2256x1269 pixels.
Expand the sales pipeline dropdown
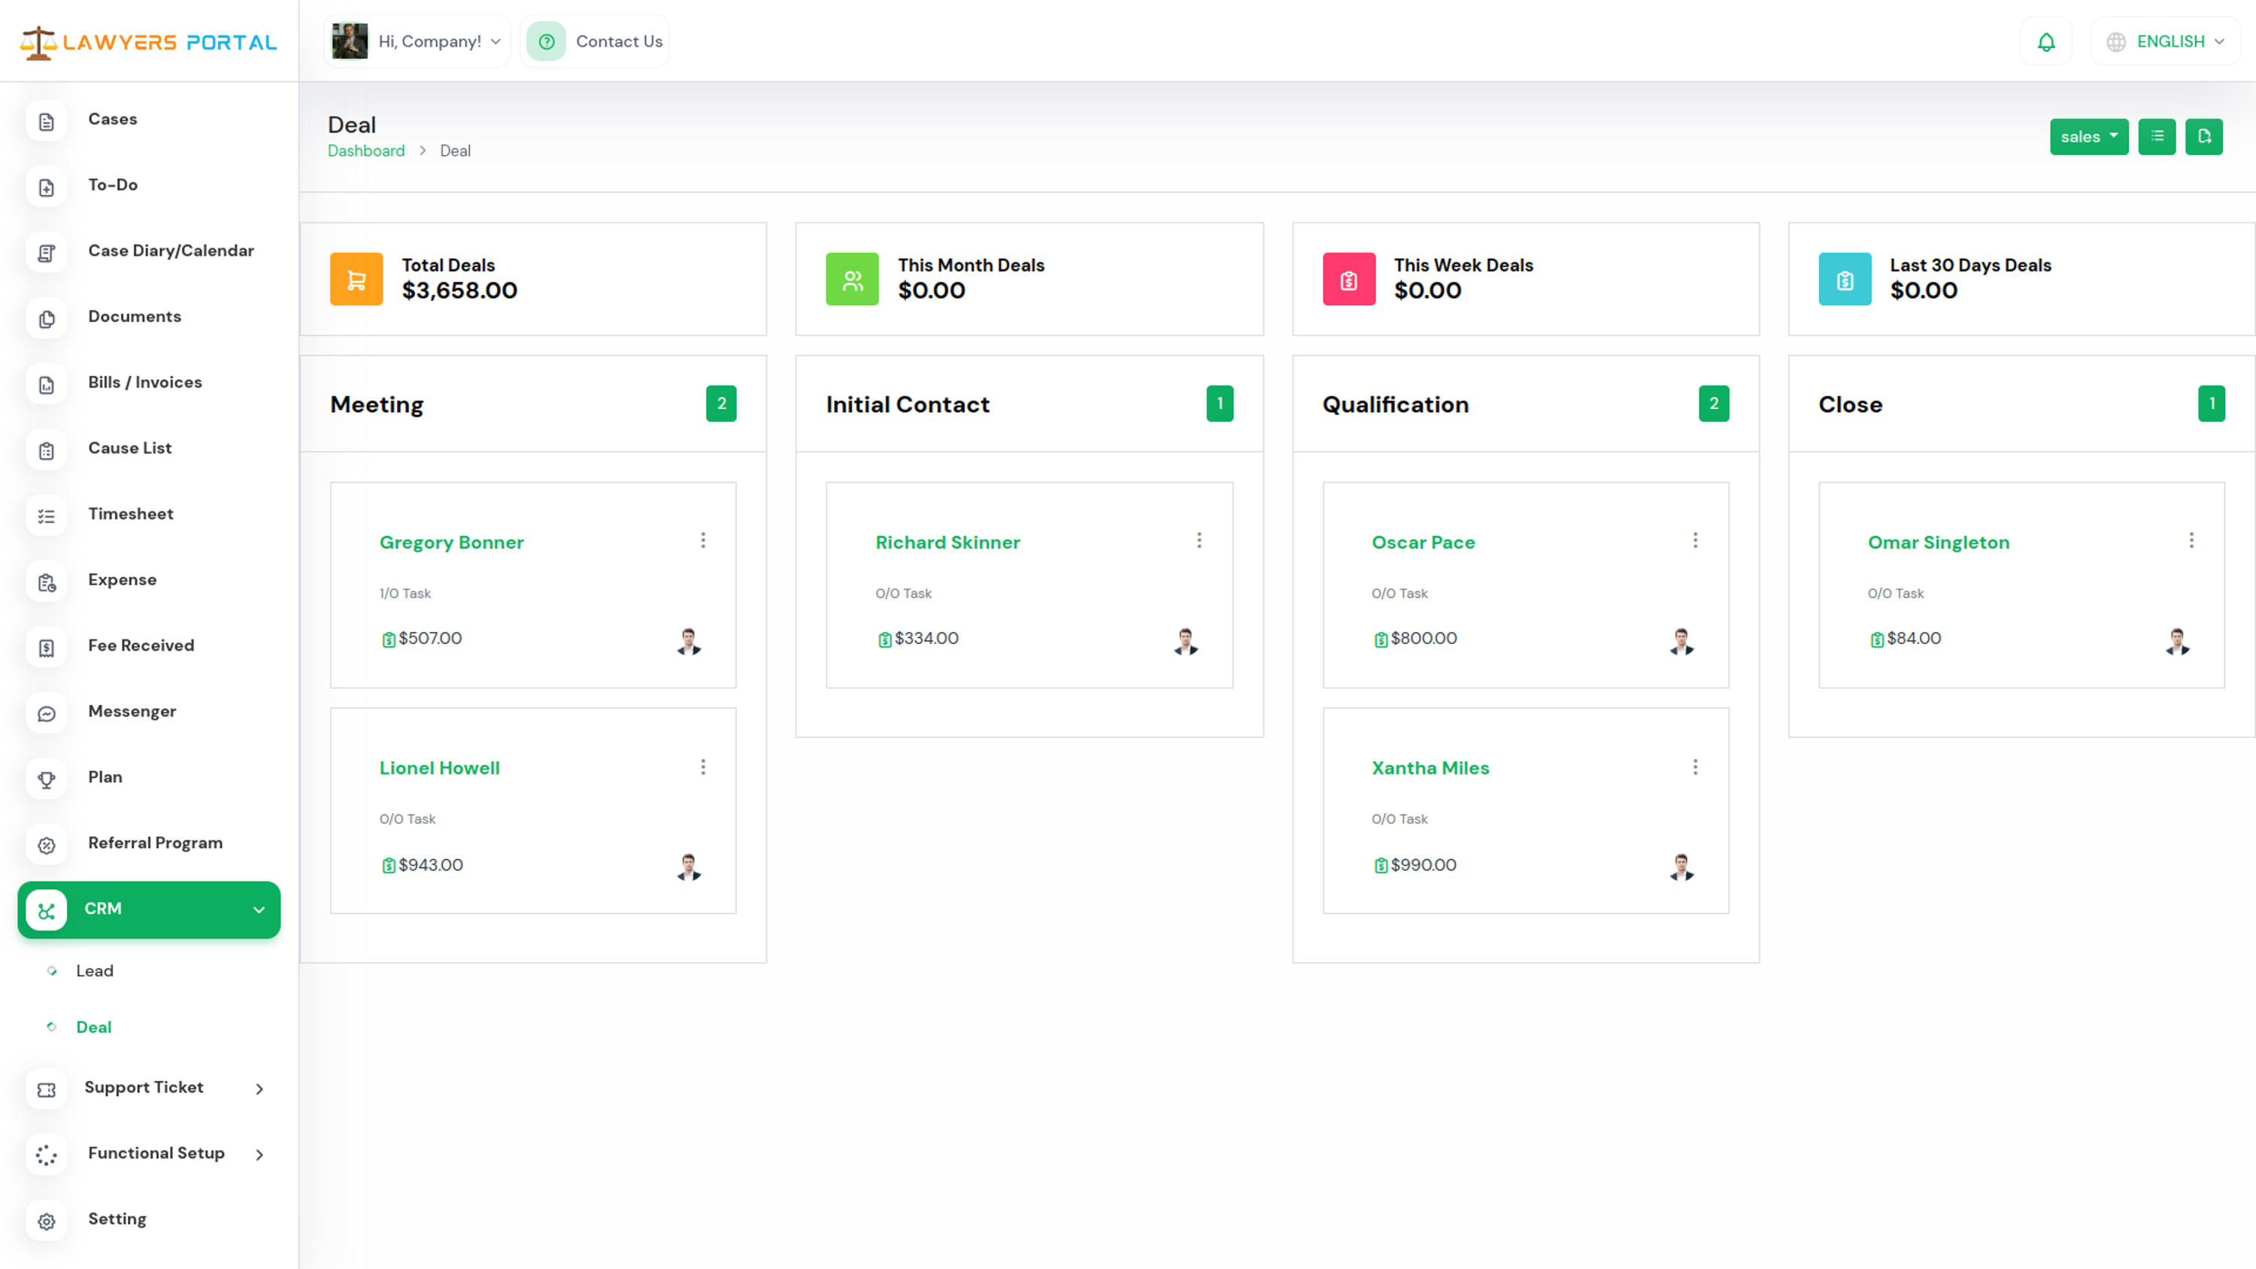pyautogui.click(x=2089, y=137)
